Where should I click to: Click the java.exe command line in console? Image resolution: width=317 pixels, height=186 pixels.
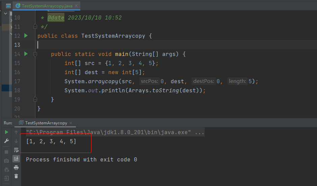(115, 132)
